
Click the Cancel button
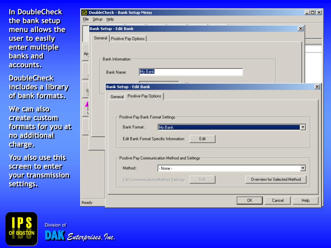(278, 200)
